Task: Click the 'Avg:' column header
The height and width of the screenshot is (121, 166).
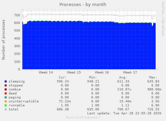Action: (x=123, y=77)
